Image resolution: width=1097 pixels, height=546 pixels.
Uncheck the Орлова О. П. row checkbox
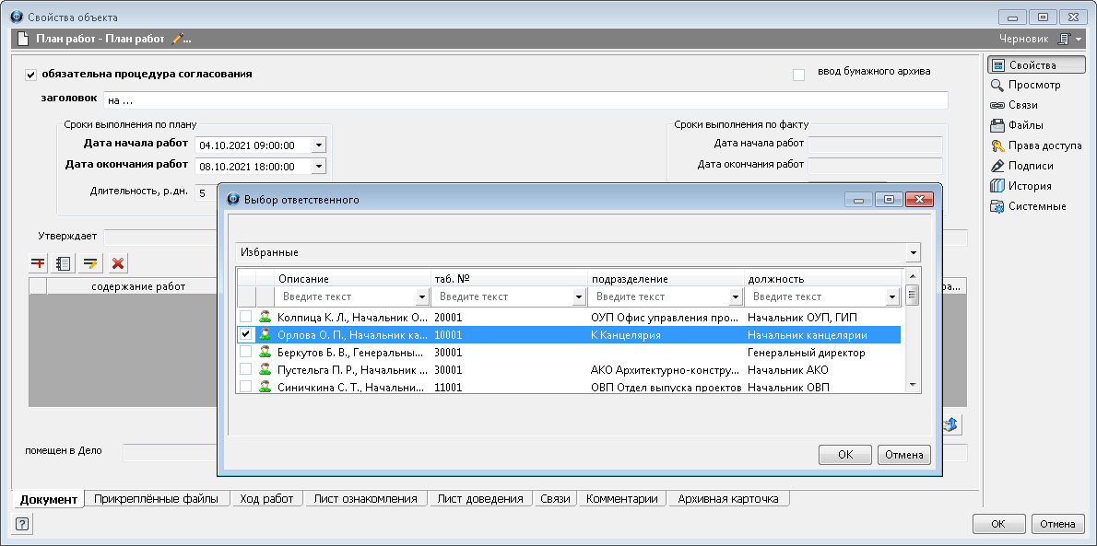click(246, 334)
